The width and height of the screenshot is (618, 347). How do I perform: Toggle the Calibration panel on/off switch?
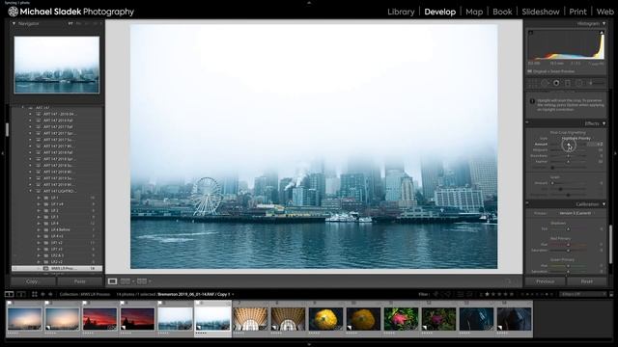click(x=527, y=203)
